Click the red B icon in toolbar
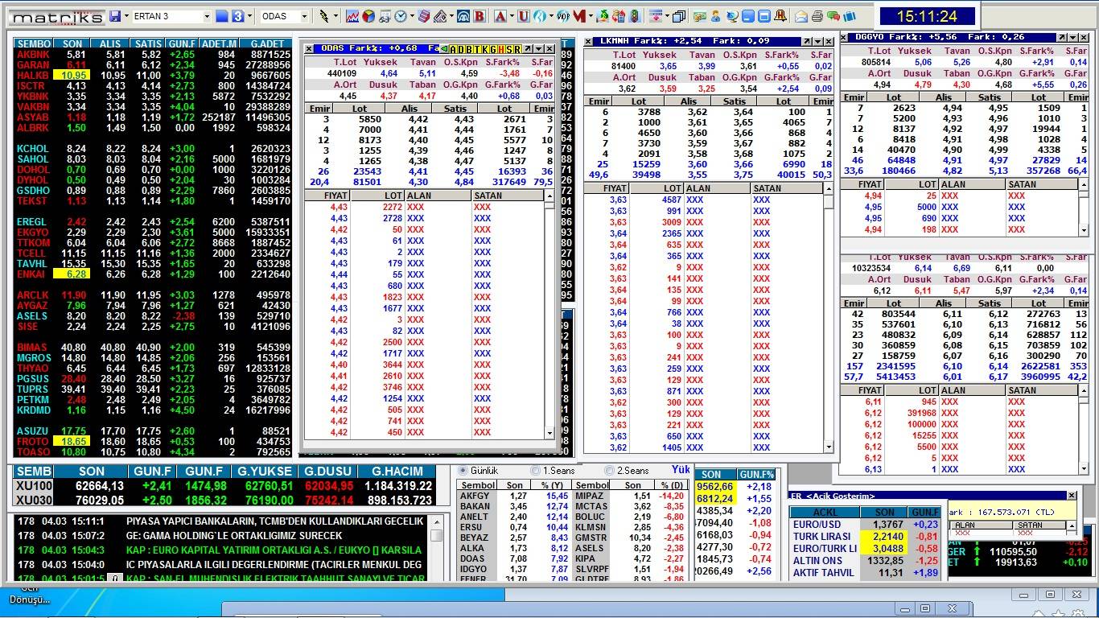Image resolution: width=1099 pixels, height=618 pixels. [480, 16]
